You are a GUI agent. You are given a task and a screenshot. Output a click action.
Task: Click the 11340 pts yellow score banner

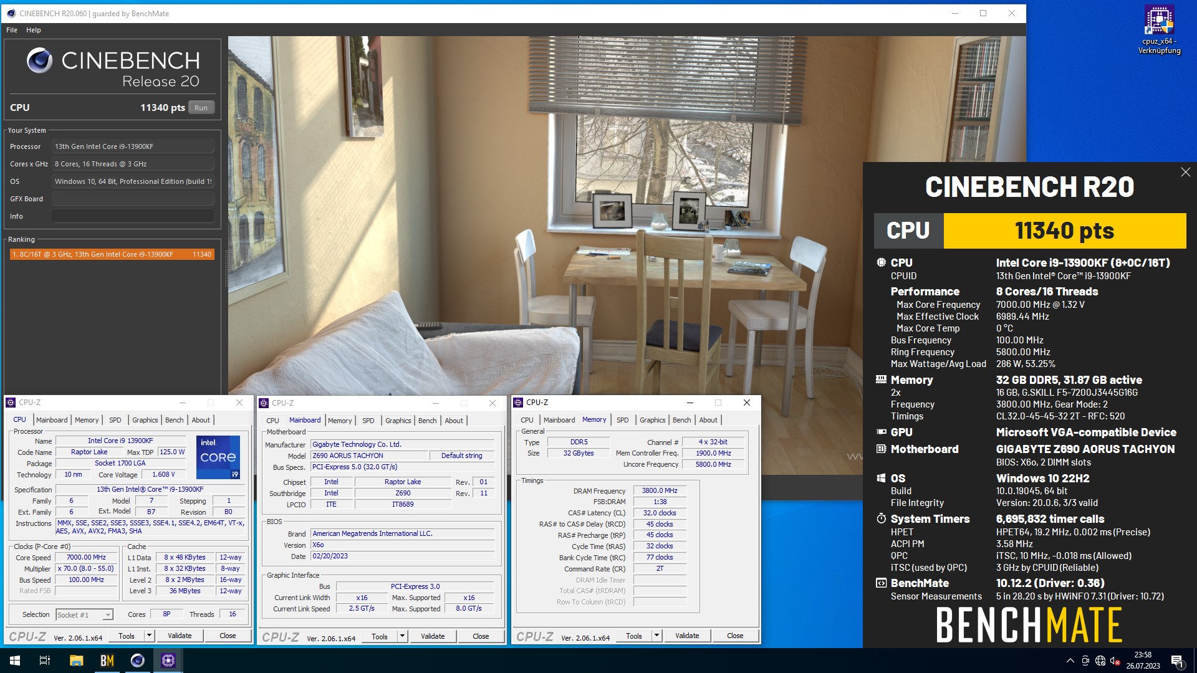[x=1065, y=231]
